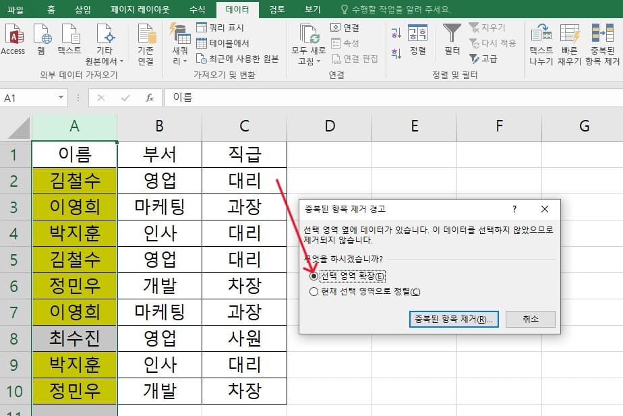
Task: Open Access data import tool
Action: [13, 38]
